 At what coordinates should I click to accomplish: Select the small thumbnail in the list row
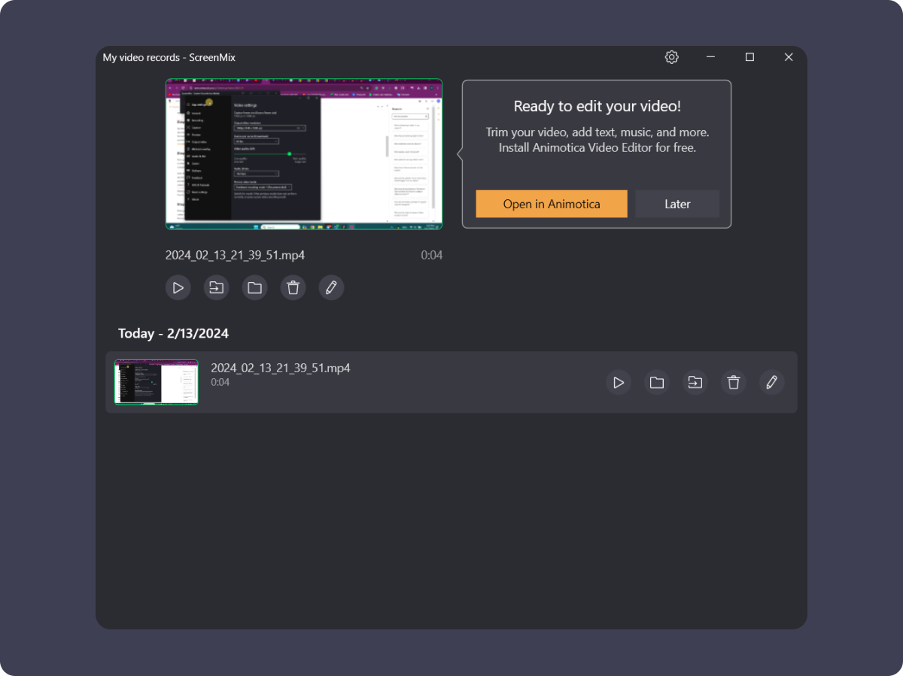(x=157, y=382)
